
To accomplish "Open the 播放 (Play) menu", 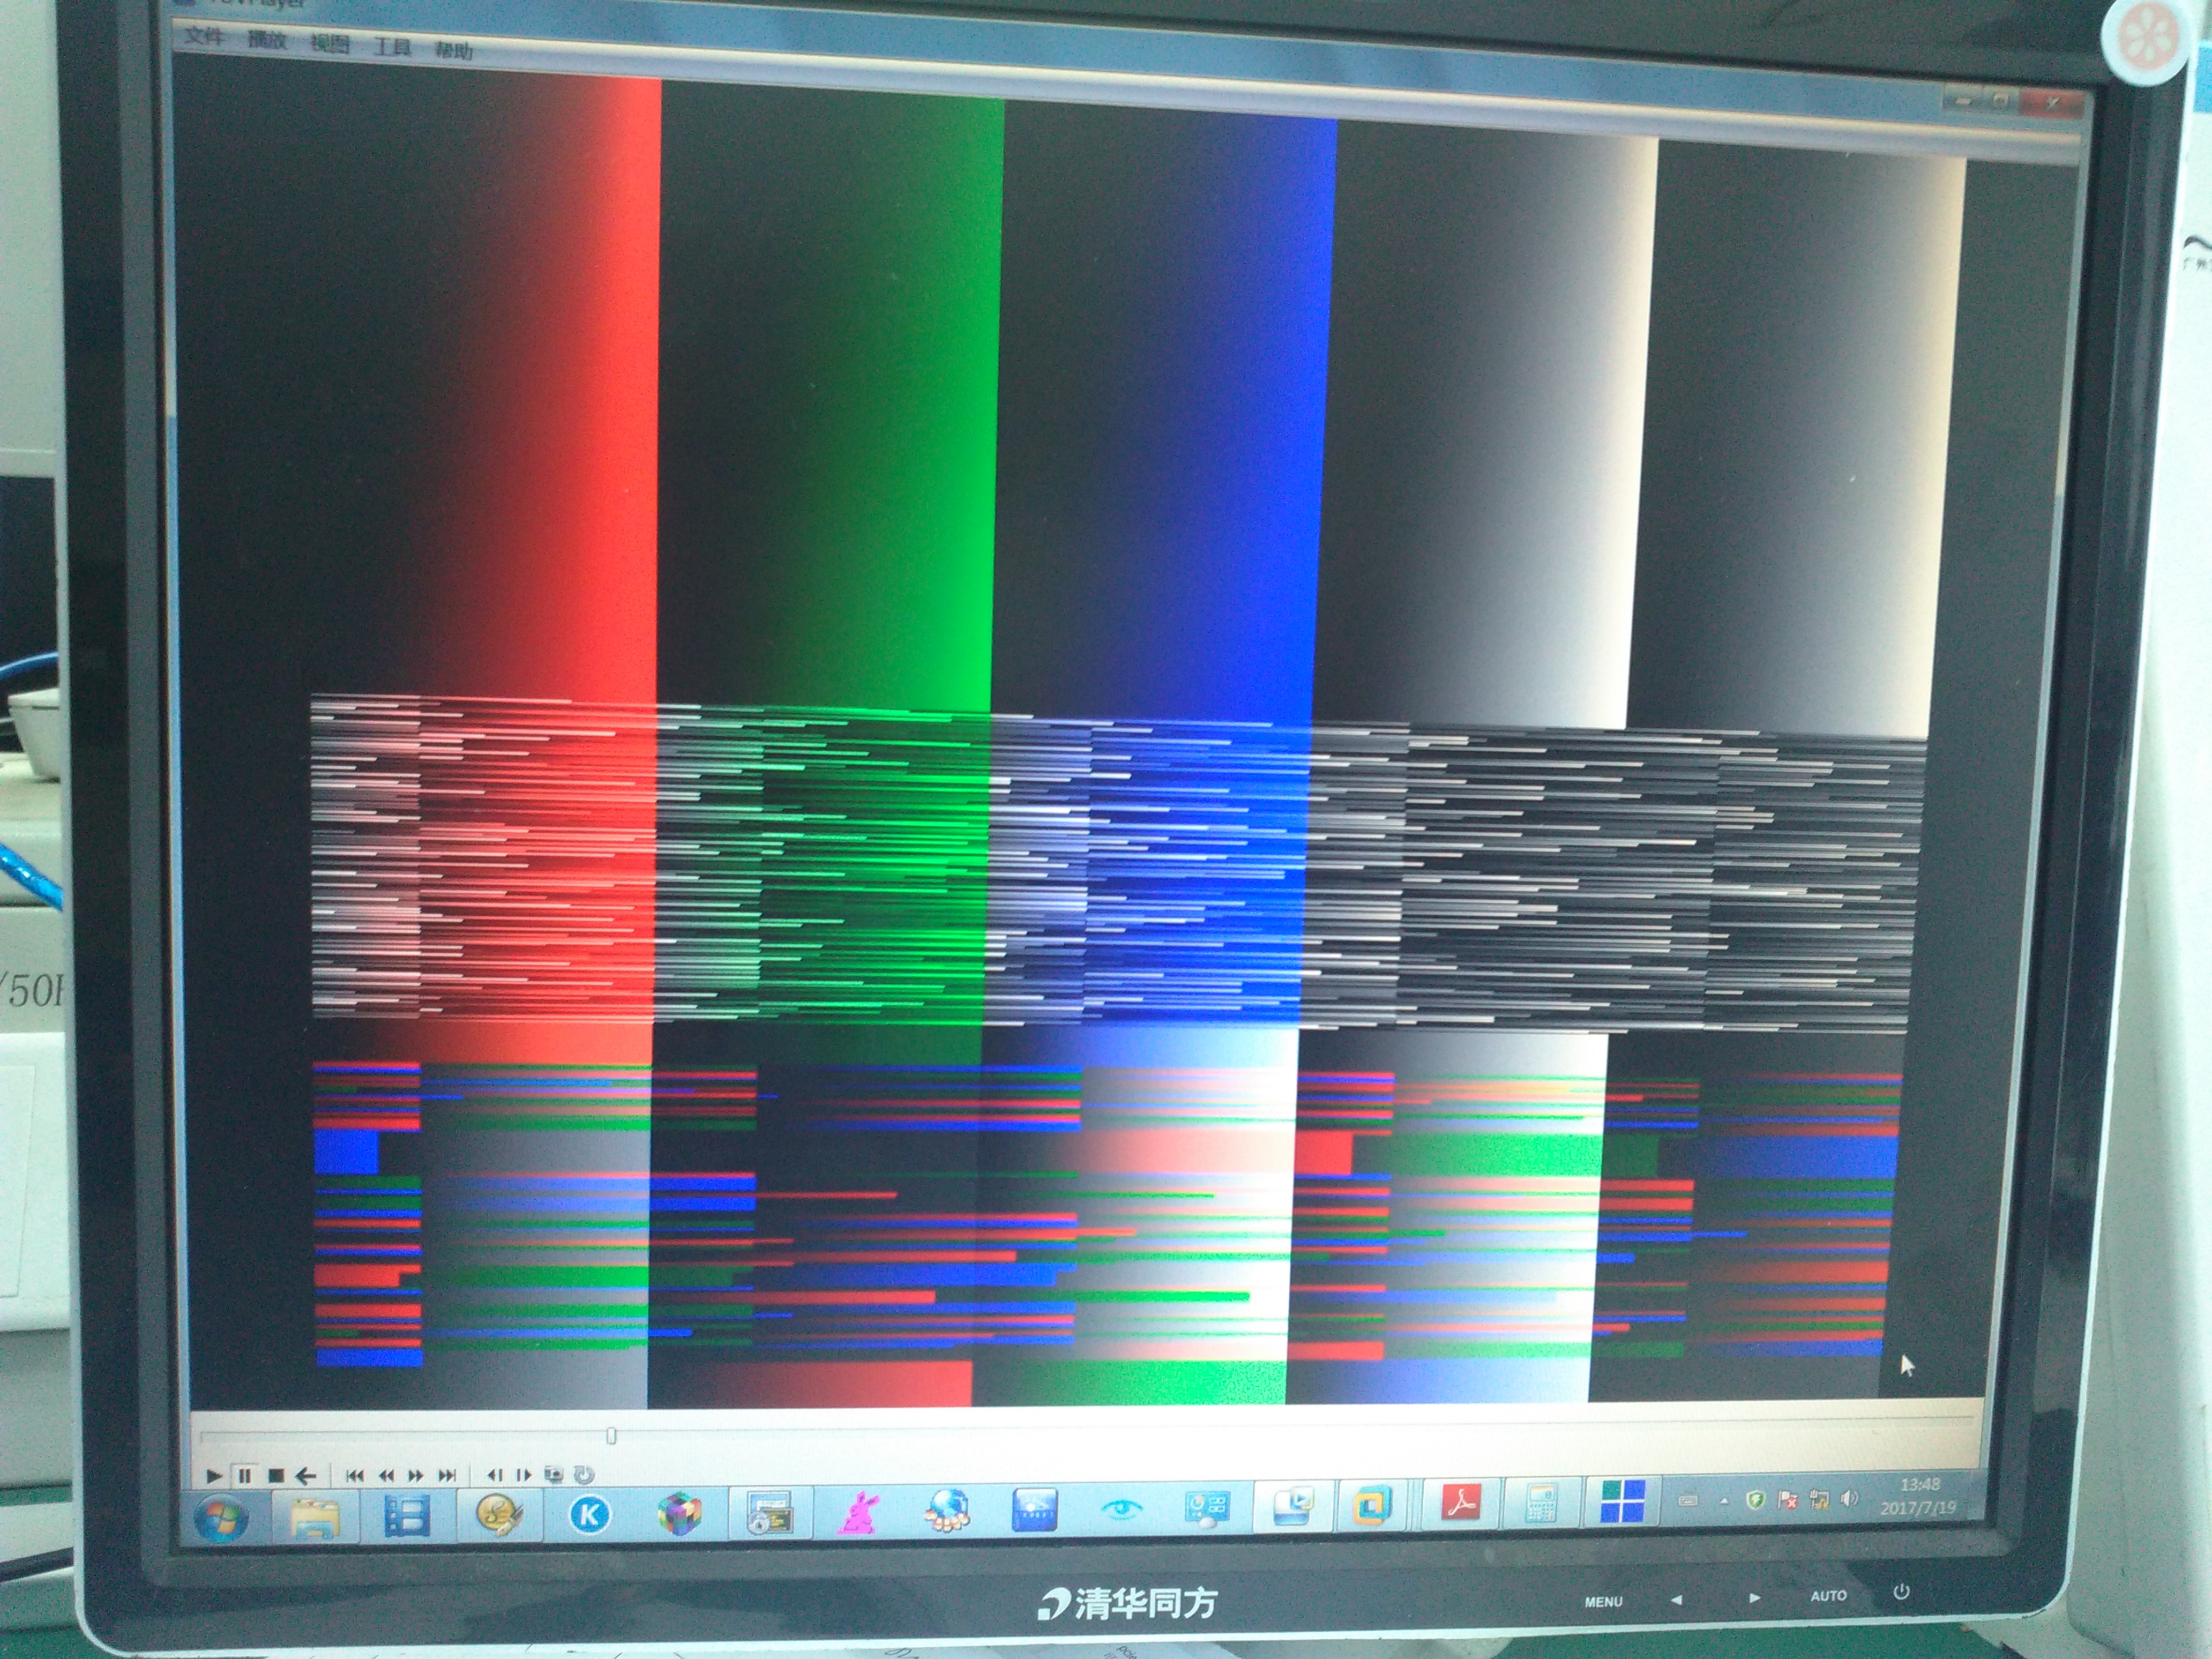I will click(267, 40).
